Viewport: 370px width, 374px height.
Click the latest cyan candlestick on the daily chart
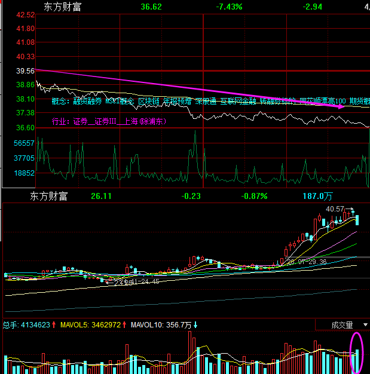click(357, 220)
